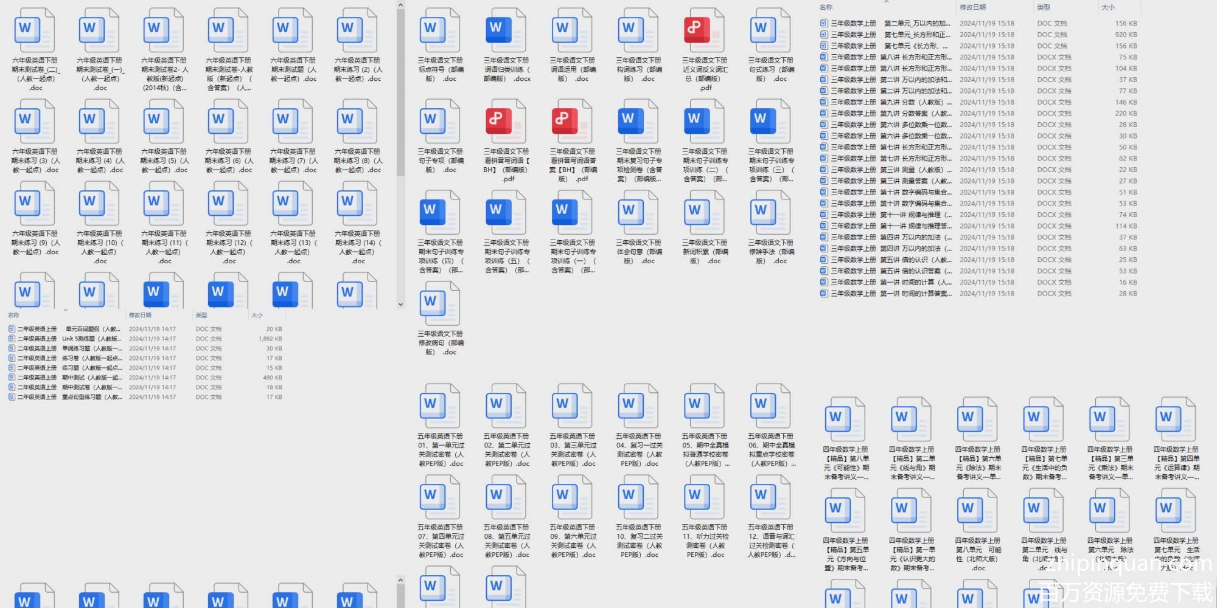Sort lower-left list by 类型 column
Screen dimensions: 1217x608
pos(201,315)
